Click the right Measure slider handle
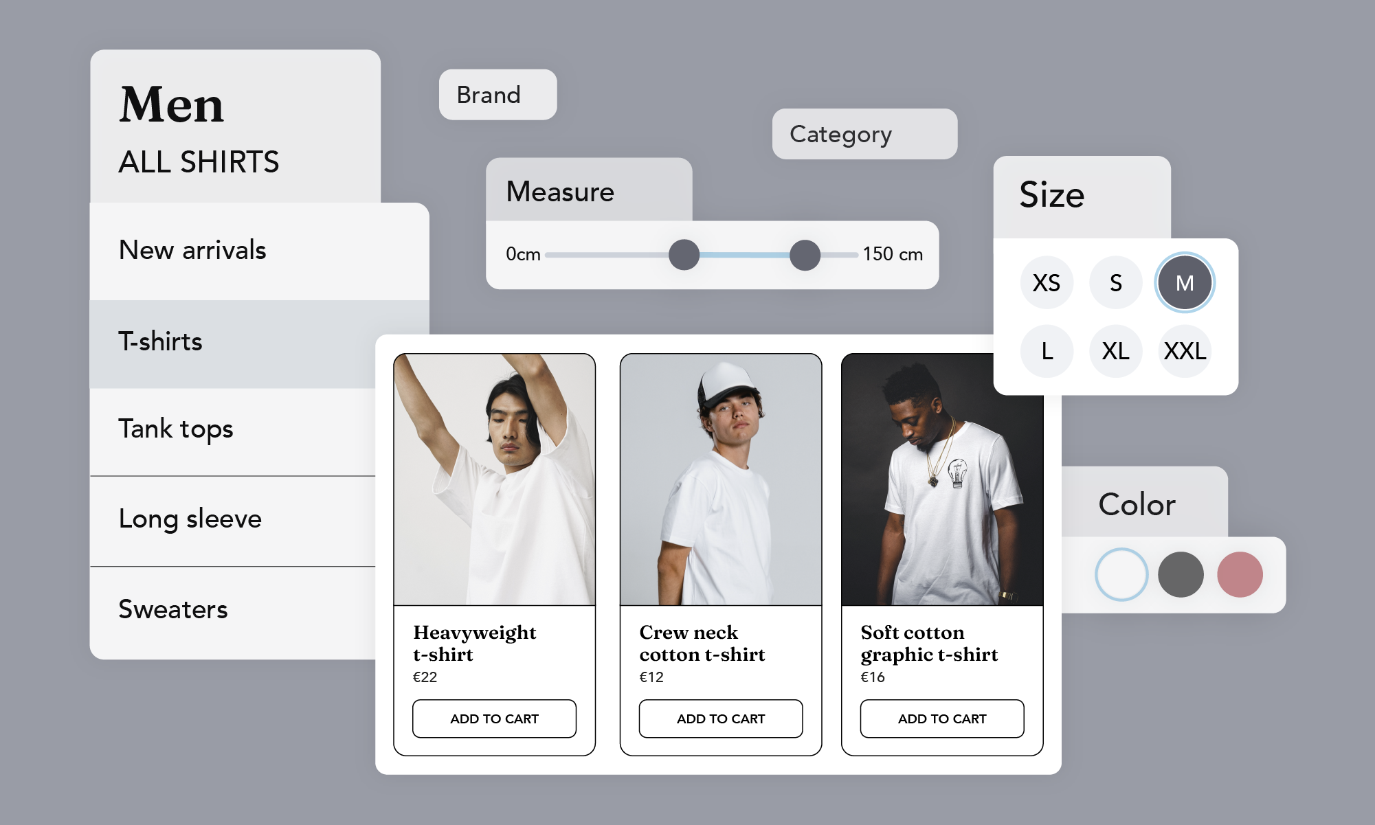This screenshot has width=1375, height=825. point(805,255)
